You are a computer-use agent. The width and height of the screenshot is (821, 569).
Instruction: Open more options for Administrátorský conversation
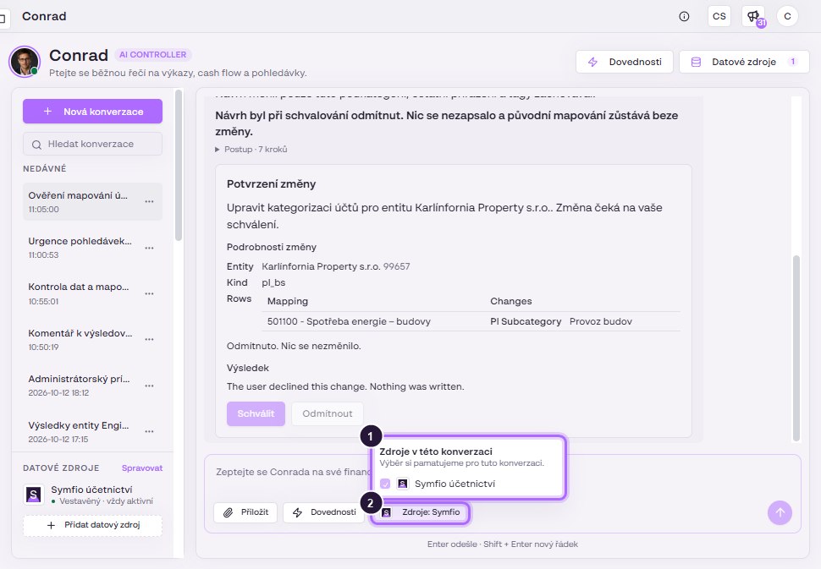[x=149, y=386]
